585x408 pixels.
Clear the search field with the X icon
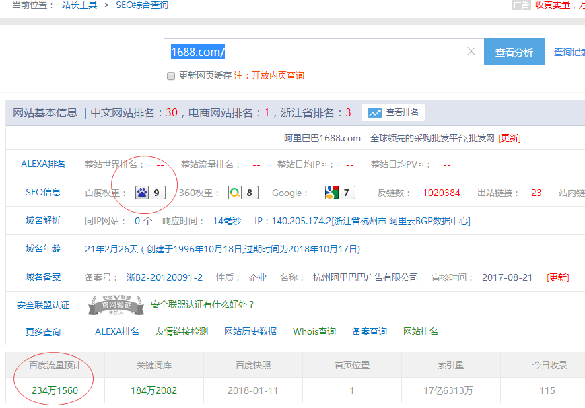[471, 52]
